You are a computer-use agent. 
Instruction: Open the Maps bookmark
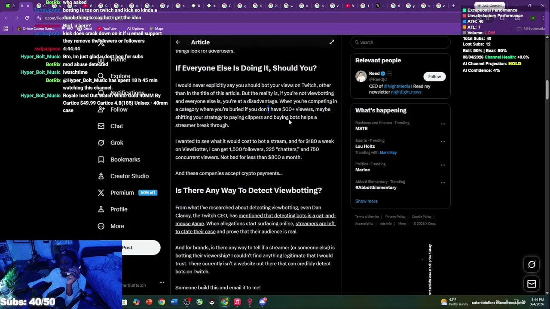156,28
